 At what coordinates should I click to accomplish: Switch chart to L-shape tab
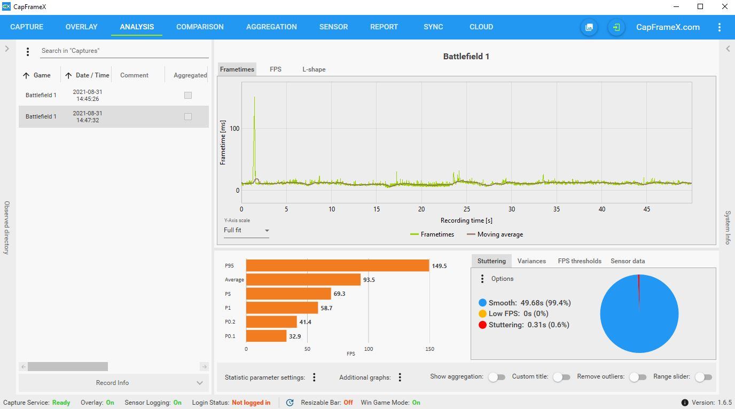click(314, 69)
